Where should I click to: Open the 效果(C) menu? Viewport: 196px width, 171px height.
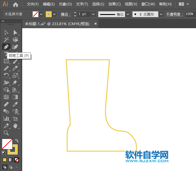click(x=114, y=4)
